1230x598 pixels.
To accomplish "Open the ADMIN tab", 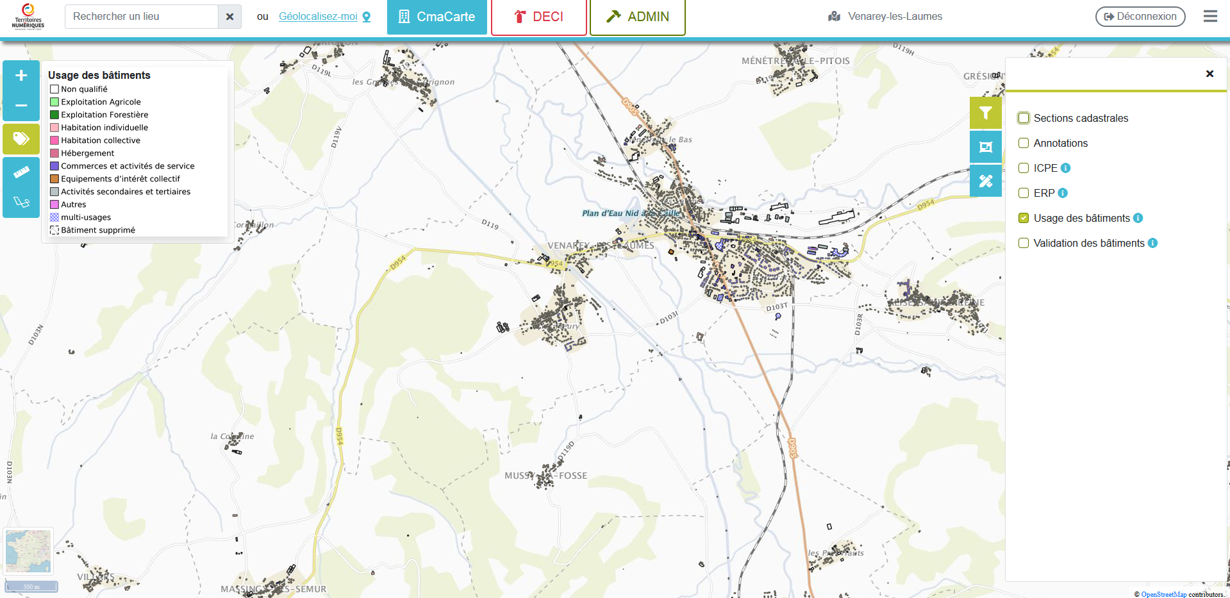I will coord(637,17).
